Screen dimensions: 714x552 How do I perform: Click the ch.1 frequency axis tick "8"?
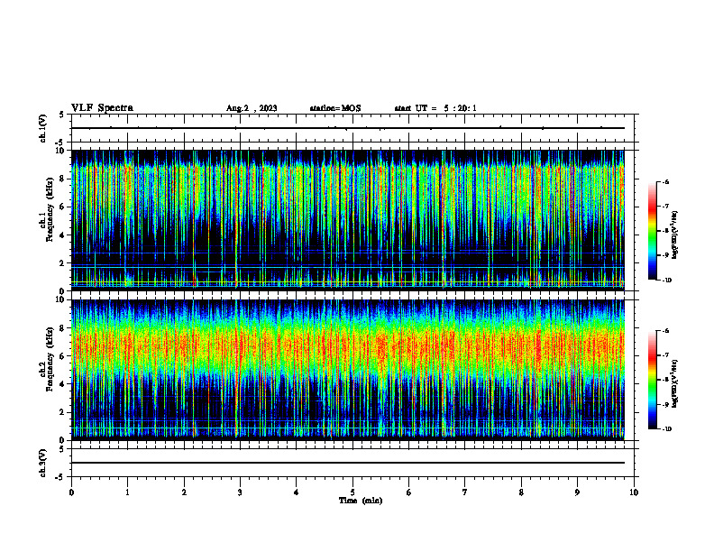(x=63, y=179)
